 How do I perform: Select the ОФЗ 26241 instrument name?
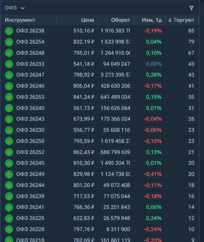click(30, 207)
